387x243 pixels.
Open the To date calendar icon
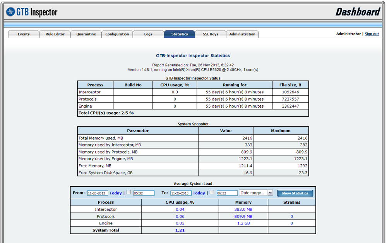click(212, 192)
